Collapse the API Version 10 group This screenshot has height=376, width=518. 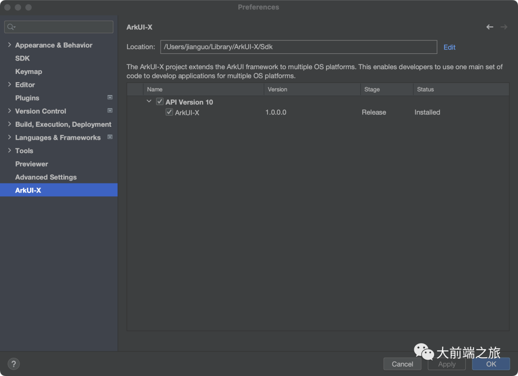tap(149, 101)
